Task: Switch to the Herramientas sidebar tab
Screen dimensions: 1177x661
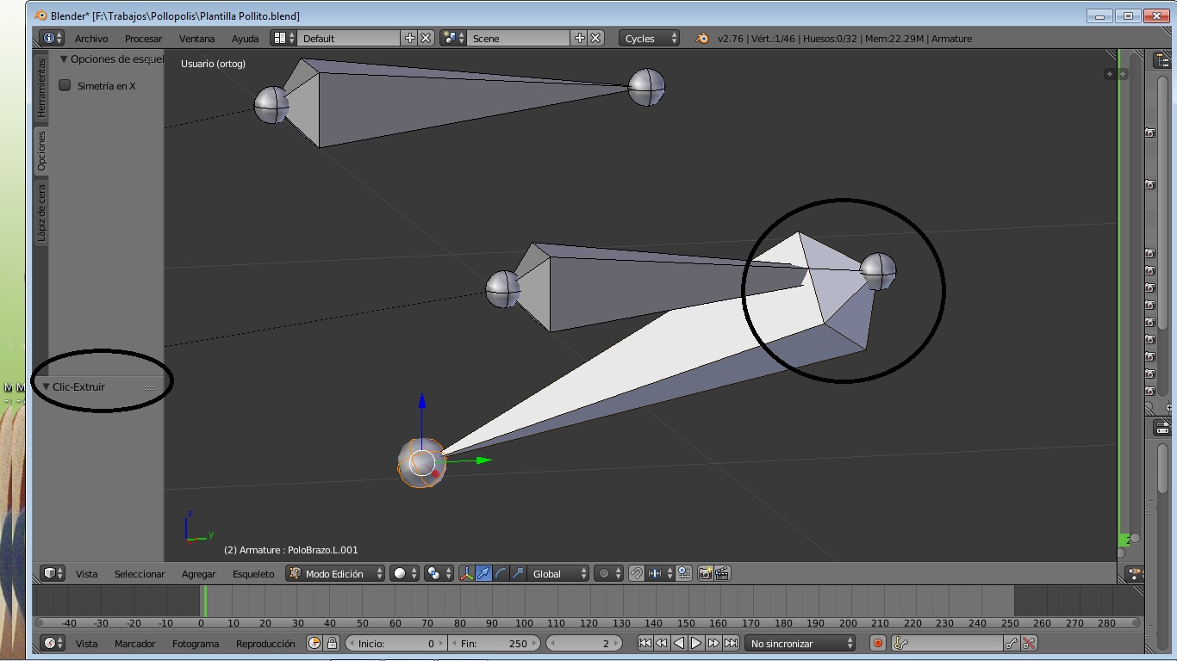Action: pos(40,88)
